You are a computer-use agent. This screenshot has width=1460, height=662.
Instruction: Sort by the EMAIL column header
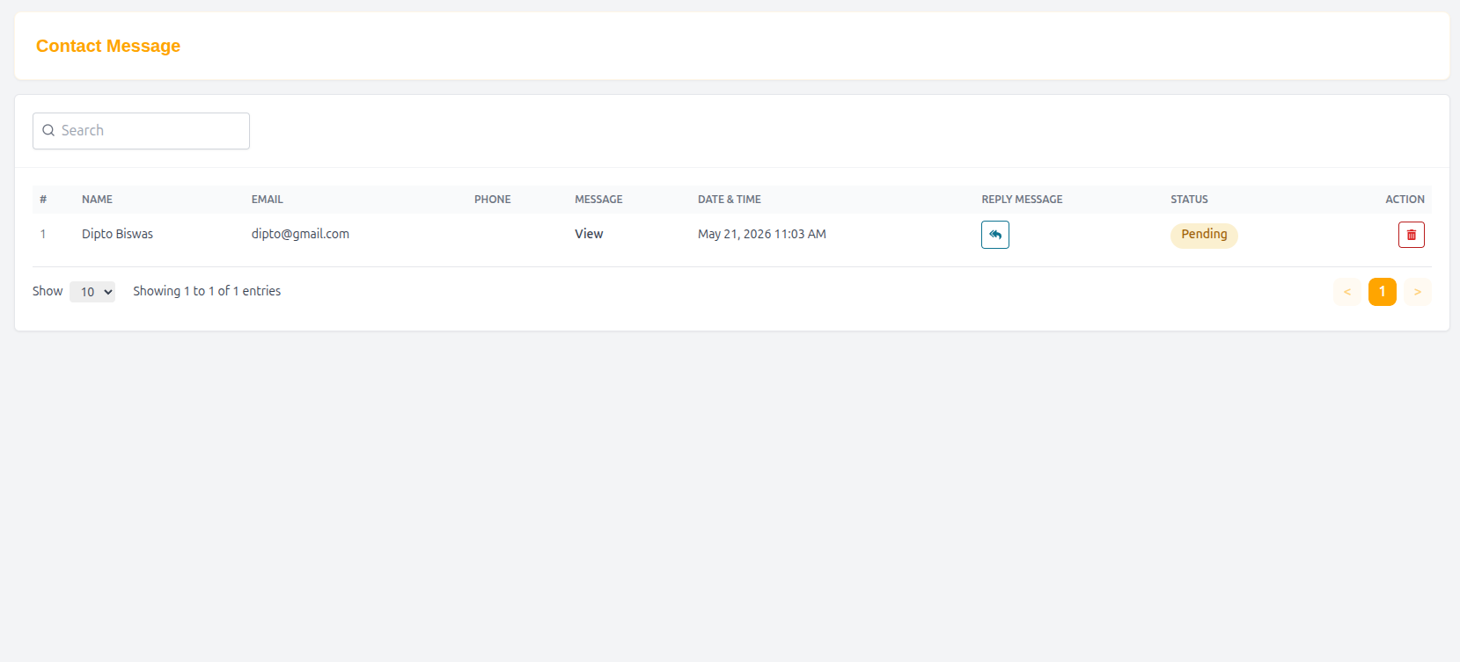tap(268, 200)
